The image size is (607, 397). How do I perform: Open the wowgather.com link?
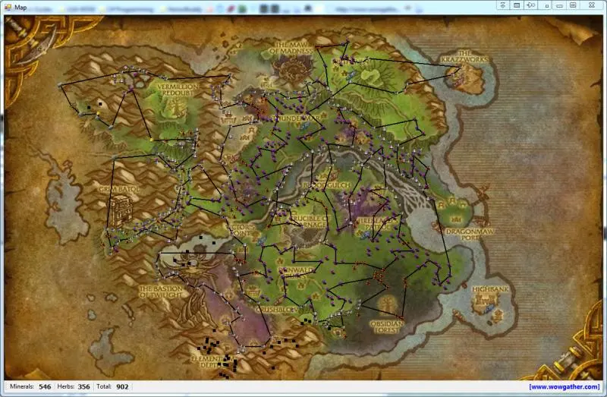(x=565, y=386)
